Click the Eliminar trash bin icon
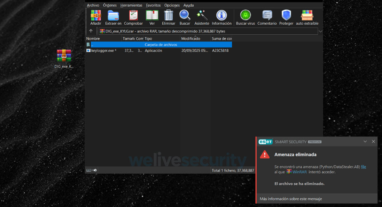 pyautogui.click(x=168, y=16)
